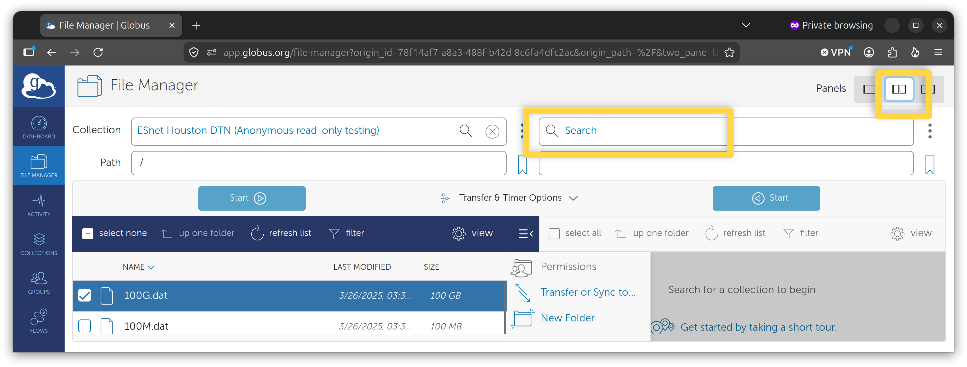The image size is (967, 367).
Task: Open the short tour link
Action: [x=758, y=327]
